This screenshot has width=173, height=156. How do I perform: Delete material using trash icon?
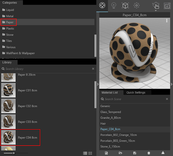point(149,153)
